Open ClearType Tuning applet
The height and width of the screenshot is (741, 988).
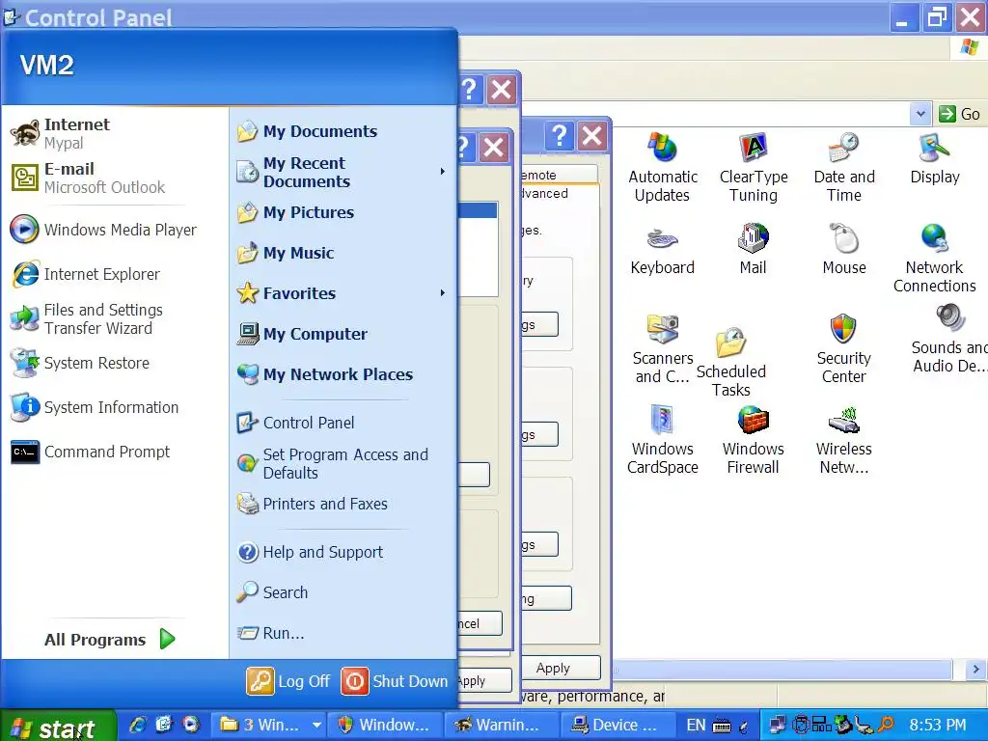coord(753,167)
